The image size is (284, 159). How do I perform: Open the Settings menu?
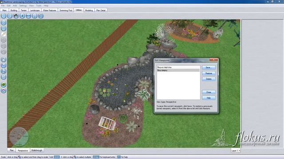tap(23, 6)
